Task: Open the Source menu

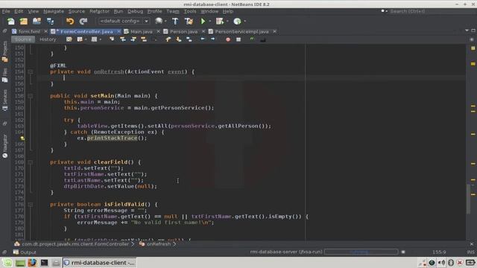Action: [x=76, y=11]
